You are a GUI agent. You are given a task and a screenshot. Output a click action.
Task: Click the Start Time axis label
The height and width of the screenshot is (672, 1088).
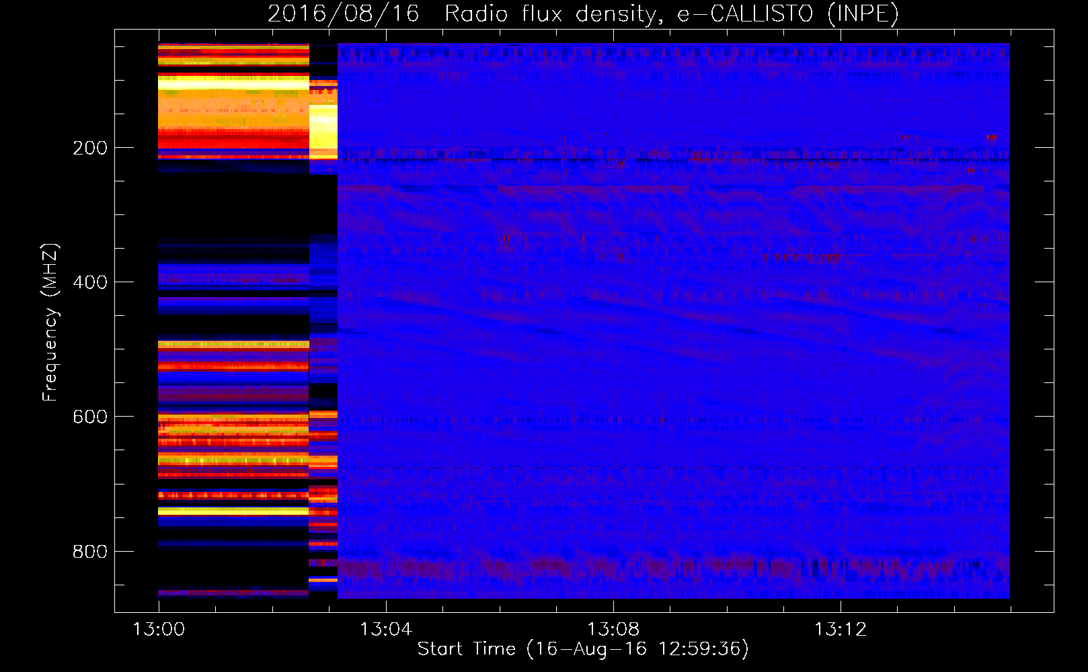coord(583,649)
